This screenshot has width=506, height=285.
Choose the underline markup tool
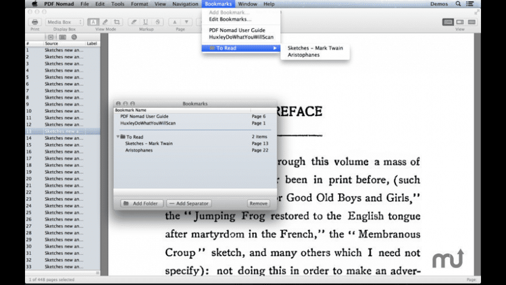point(145,22)
